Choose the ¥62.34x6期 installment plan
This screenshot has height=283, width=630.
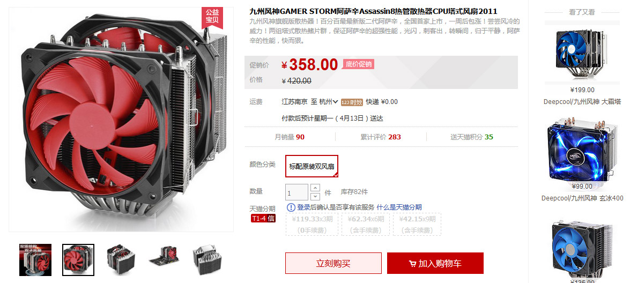click(x=367, y=225)
